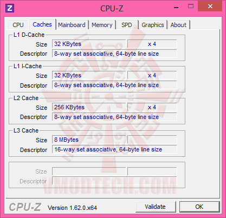Click the OK button
226x218 pixels.
coord(199,207)
